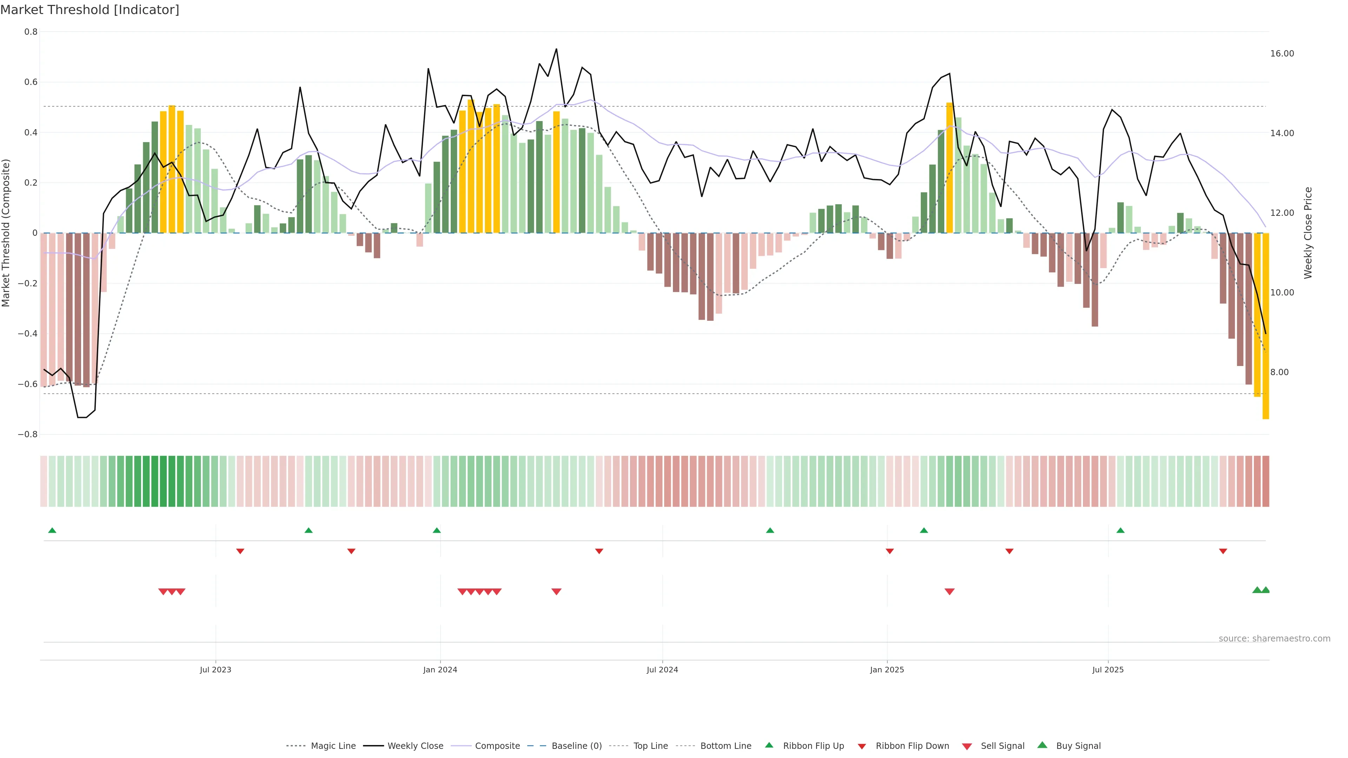Click Ribbon Flip Up marker between Jul 2024 and Jan 2025
Screen dimensions: 1348x758
point(770,531)
